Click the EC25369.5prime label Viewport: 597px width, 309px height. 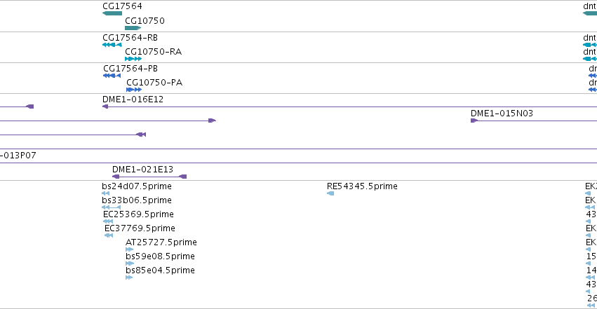click(138, 214)
